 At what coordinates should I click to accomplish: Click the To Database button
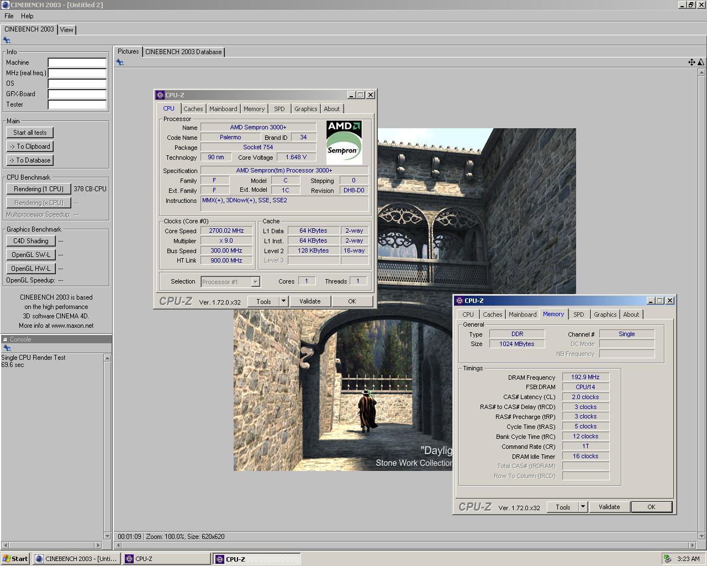coord(30,160)
